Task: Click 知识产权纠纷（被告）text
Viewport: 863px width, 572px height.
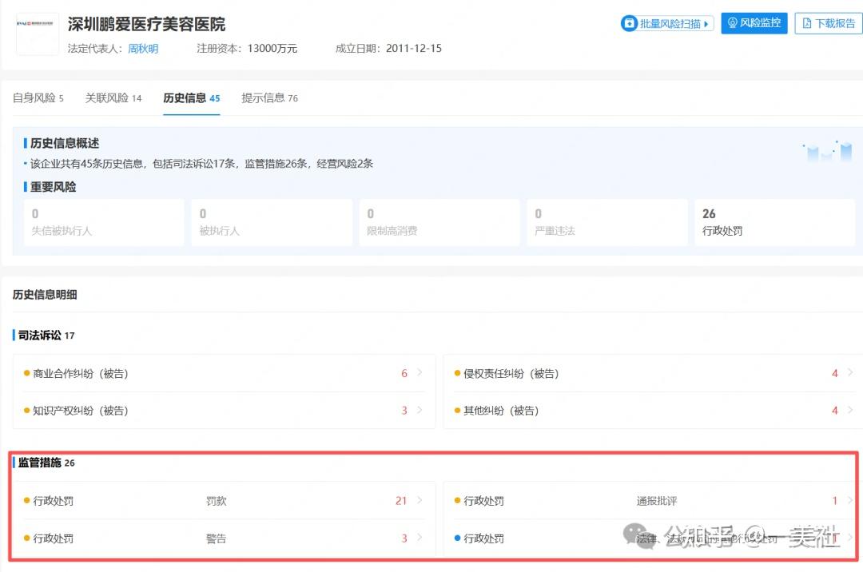Action: point(81,411)
